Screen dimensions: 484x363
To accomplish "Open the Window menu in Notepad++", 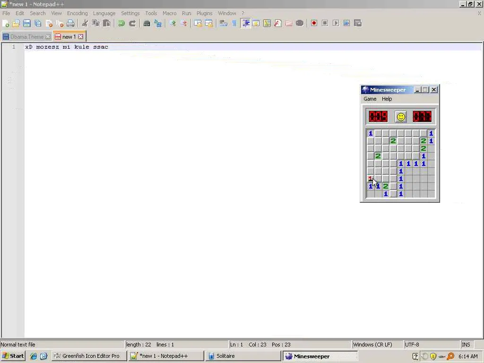I will click(x=227, y=13).
